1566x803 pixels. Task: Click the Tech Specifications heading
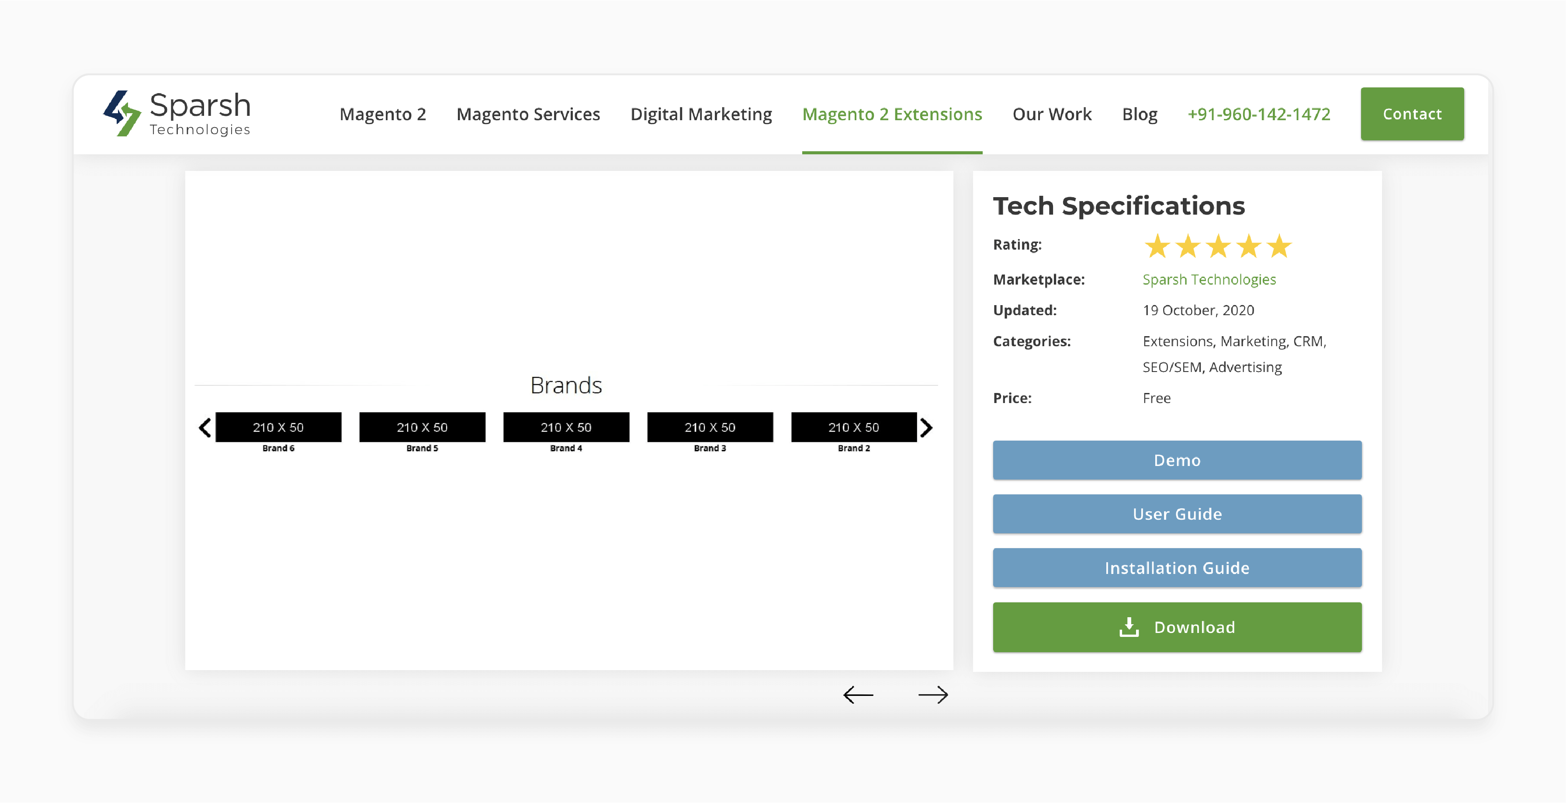coord(1119,205)
